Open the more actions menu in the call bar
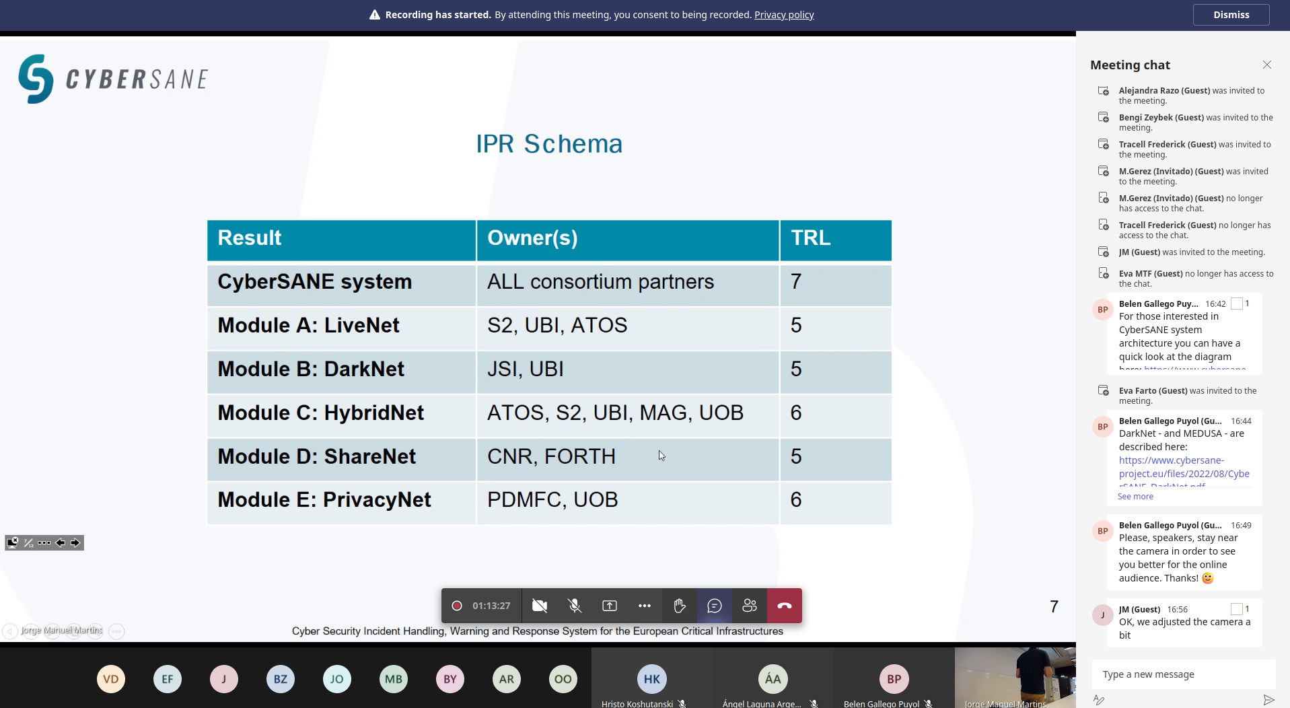The image size is (1290, 708). coord(645,606)
